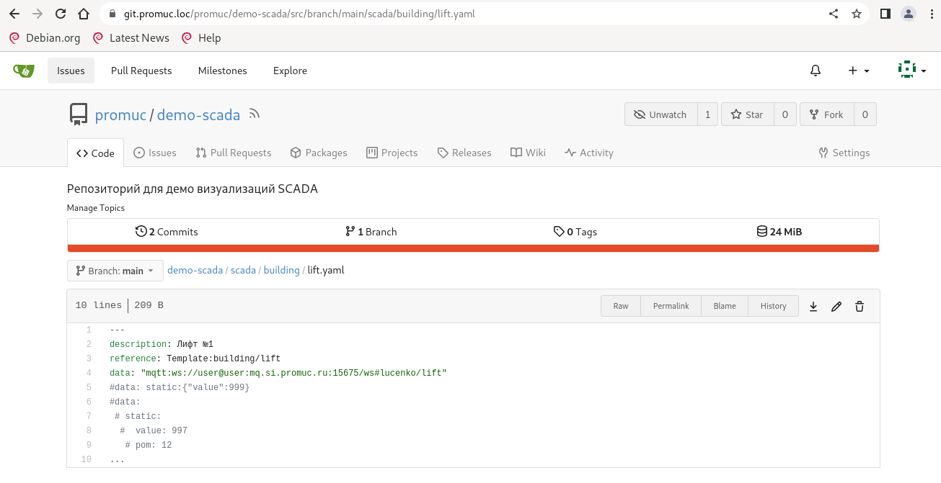
Task: Open the notifications bell
Action: point(816,71)
